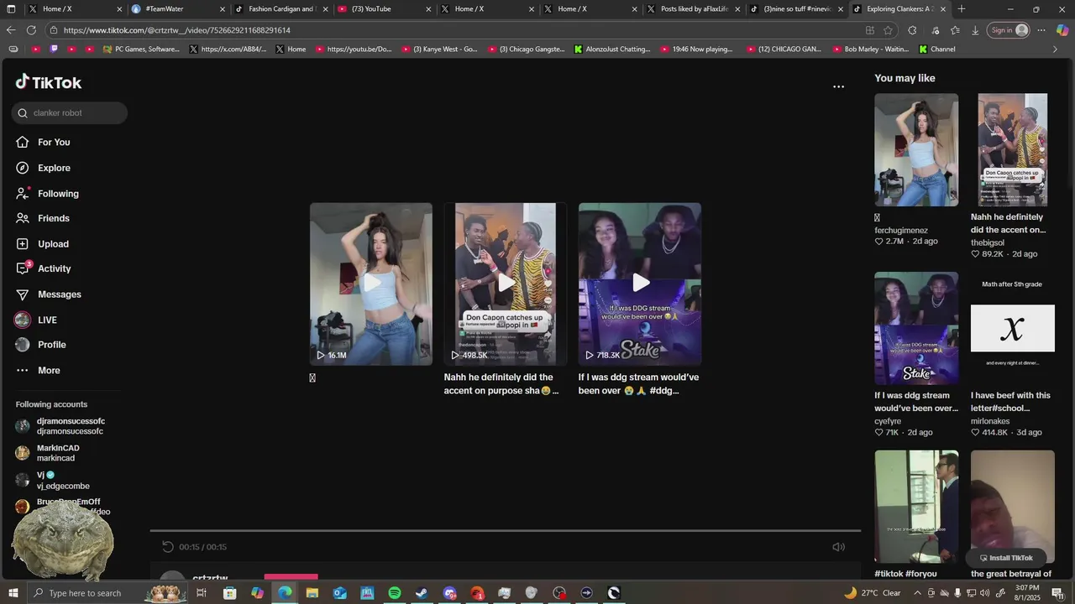Open MarkinCAD following account
This screenshot has width=1075, height=604.
point(48,453)
